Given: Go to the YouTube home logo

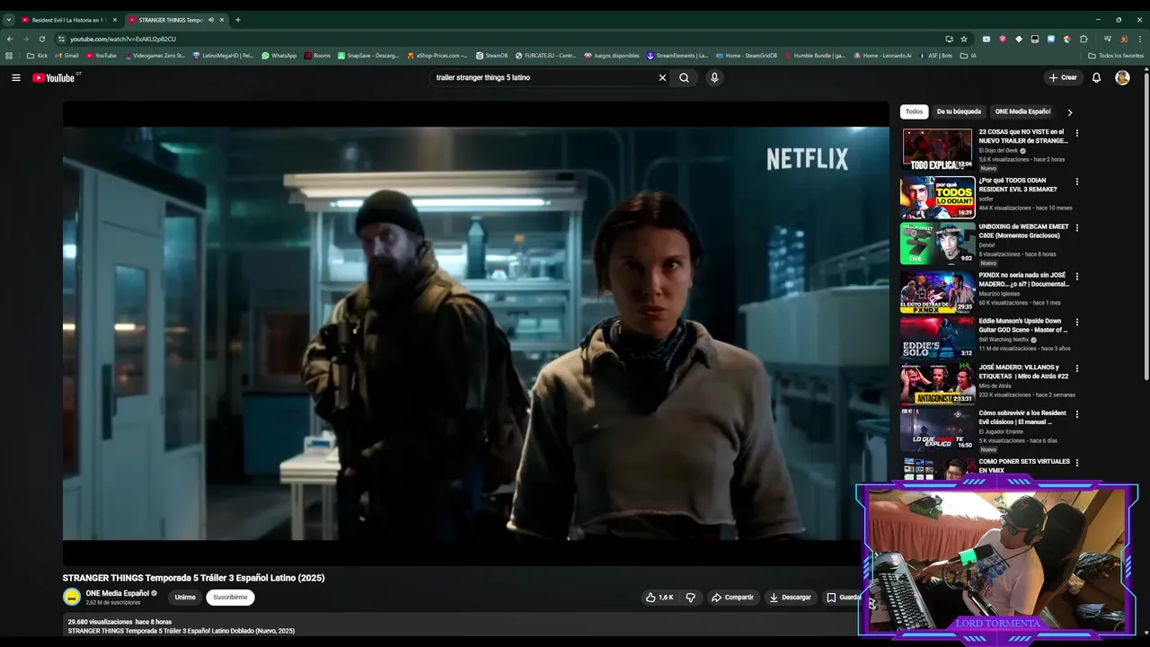Looking at the screenshot, I should (54, 77).
